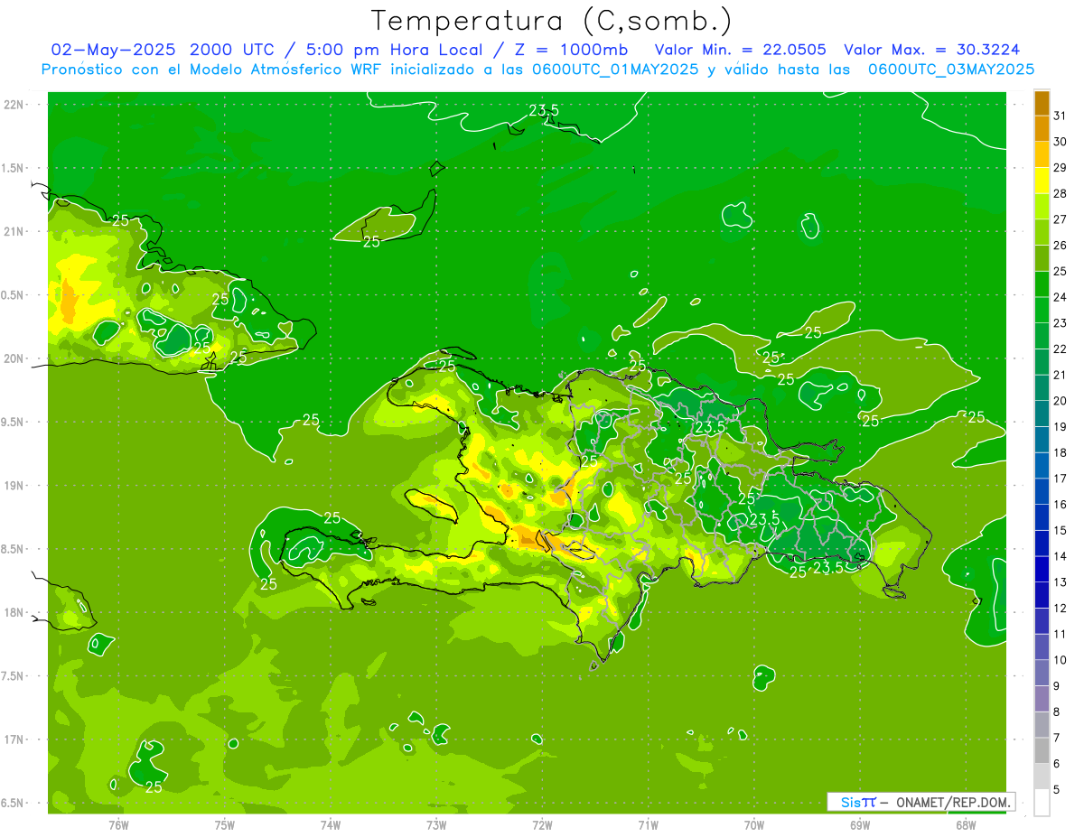Image resolution: width=1084 pixels, height=837 pixels.
Task: Pick the blue legend swatch between 15 and 16
Action: (1042, 517)
